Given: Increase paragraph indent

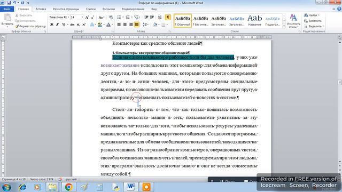Looking at the screenshot, I should click(152, 17).
